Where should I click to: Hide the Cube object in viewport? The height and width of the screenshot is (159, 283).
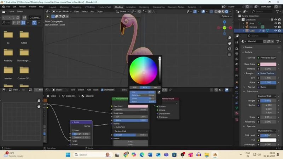(275, 31)
